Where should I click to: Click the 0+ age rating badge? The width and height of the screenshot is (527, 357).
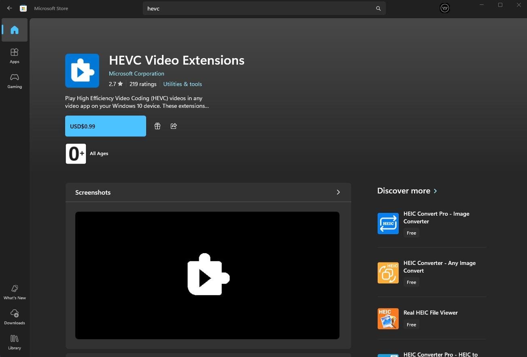click(x=76, y=153)
